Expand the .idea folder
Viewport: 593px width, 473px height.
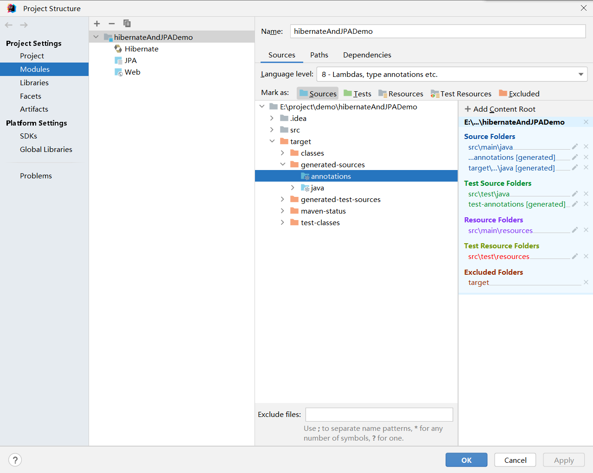(x=272, y=118)
